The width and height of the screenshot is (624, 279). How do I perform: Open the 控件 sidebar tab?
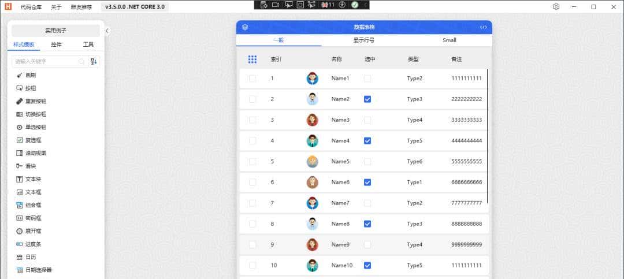57,44
